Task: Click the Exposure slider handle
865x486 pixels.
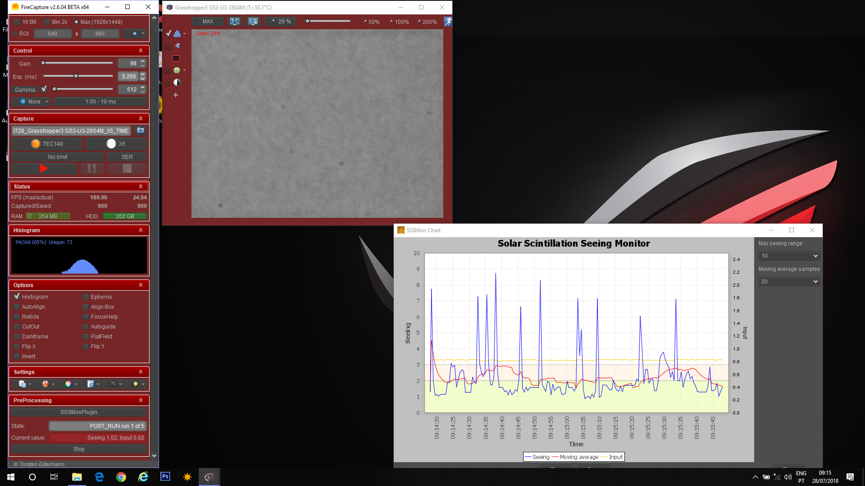Action: (x=76, y=76)
